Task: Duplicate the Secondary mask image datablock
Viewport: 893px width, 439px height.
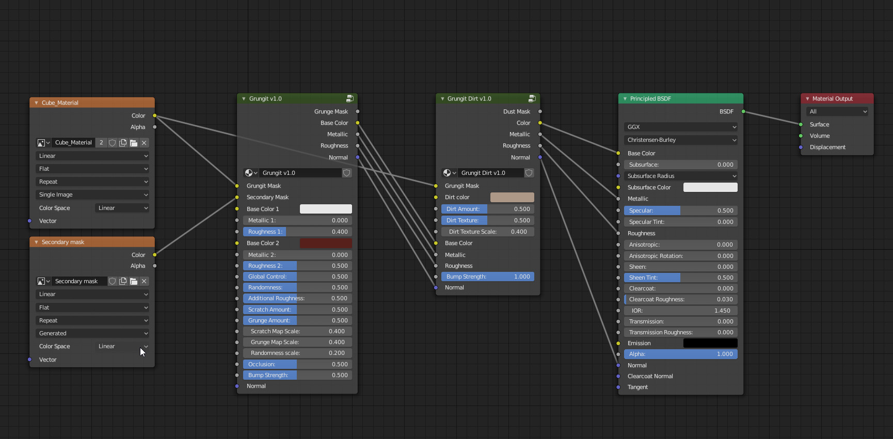Action: click(x=123, y=281)
